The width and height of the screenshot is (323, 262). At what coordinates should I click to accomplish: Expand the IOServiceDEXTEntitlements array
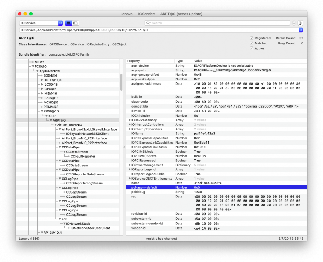click(129, 179)
